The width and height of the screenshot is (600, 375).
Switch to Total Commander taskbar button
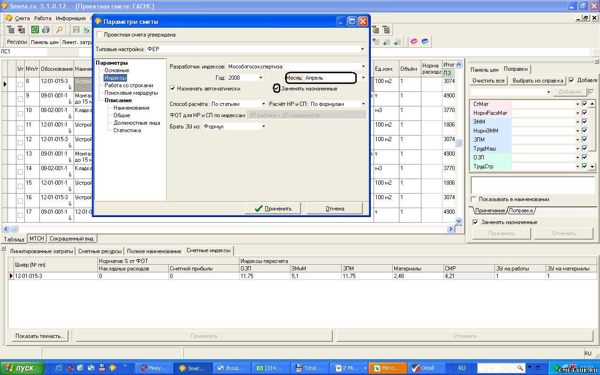tap(309, 368)
